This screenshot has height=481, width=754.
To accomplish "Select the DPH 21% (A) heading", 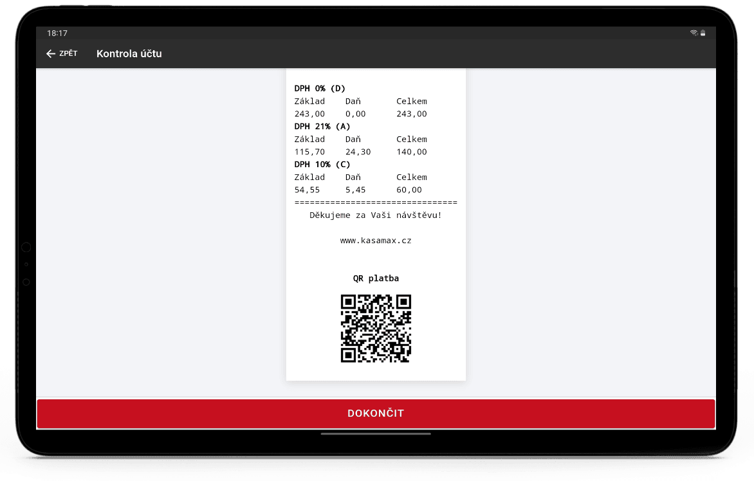I will click(322, 127).
